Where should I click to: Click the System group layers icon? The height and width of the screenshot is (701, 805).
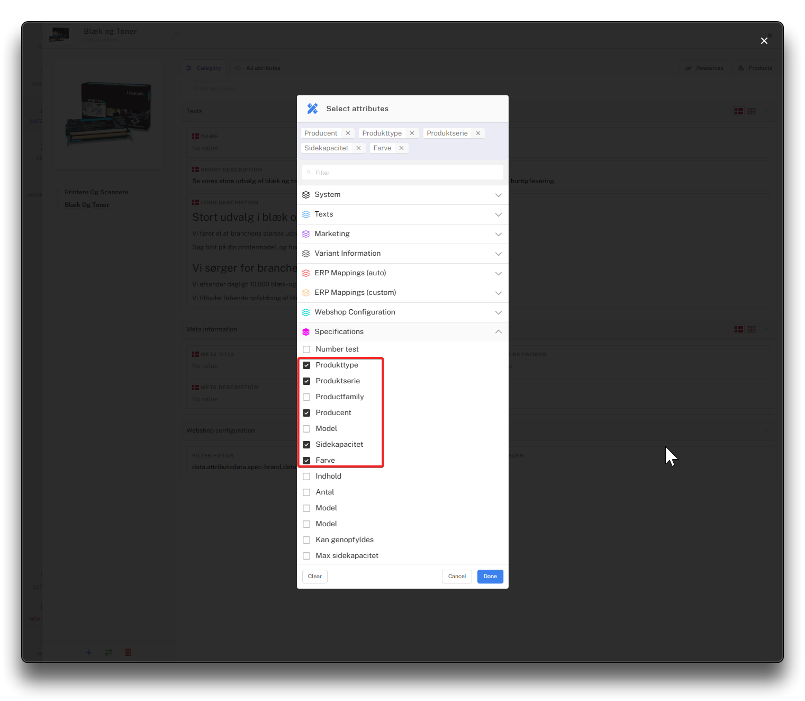tap(306, 195)
